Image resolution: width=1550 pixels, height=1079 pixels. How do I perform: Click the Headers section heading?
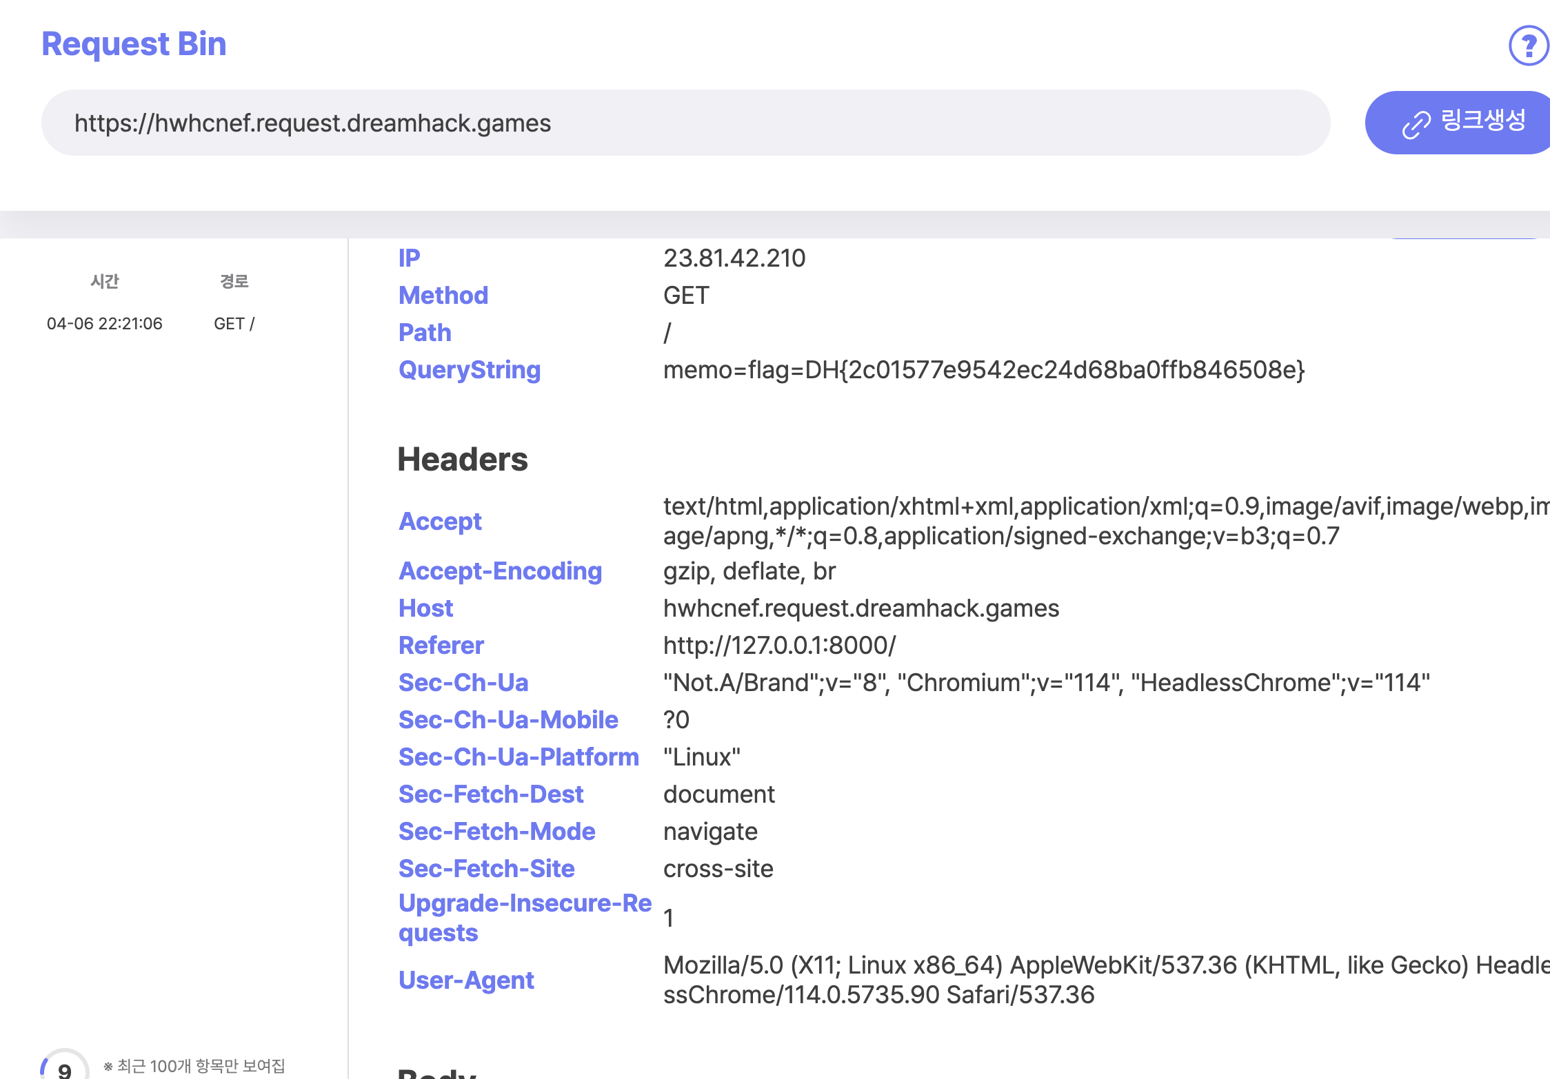click(x=462, y=460)
